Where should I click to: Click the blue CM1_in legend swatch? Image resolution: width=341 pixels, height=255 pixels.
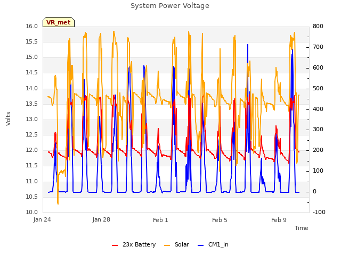(x=201, y=245)
